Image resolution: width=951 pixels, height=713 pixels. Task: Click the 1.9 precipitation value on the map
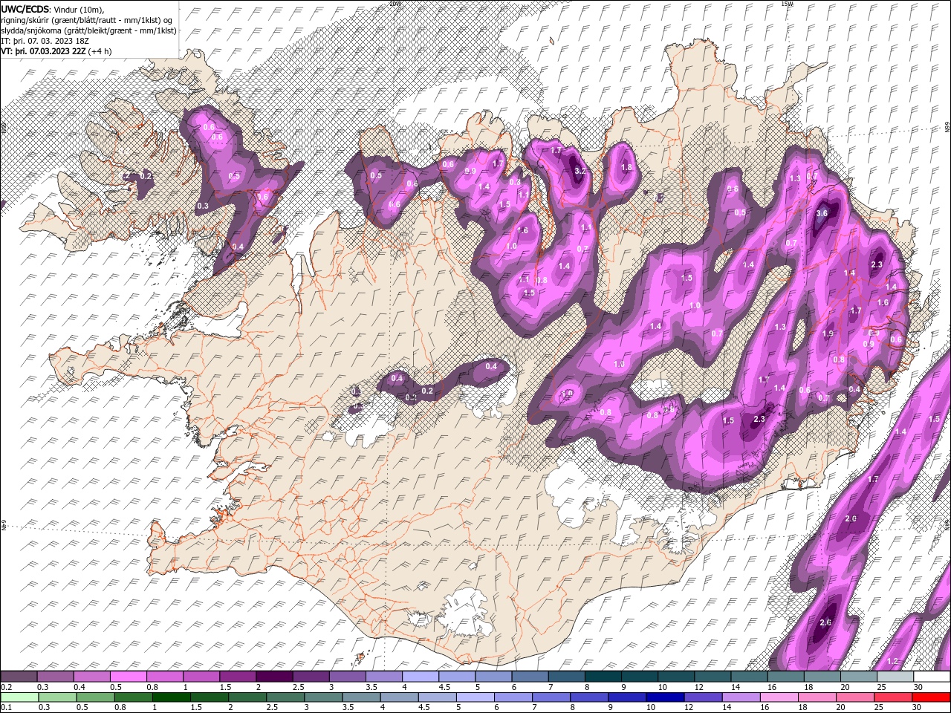click(828, 333)
